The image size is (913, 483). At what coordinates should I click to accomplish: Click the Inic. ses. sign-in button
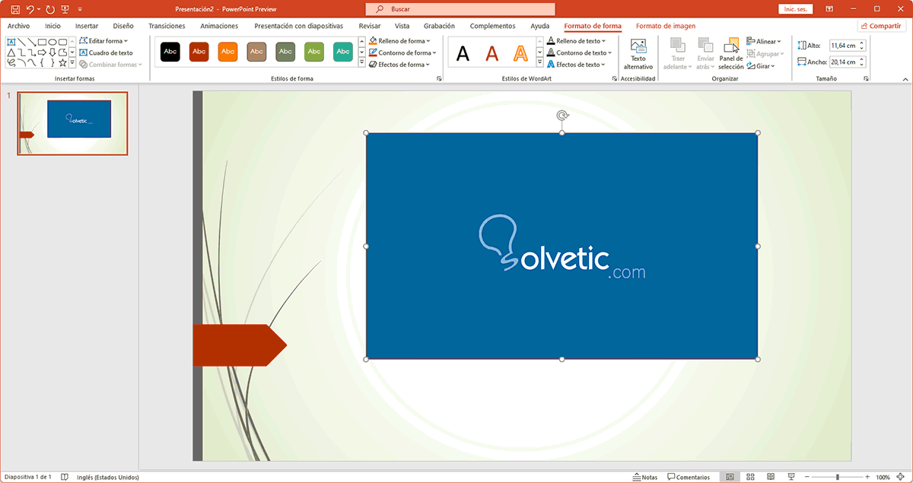[x=795, y=8]
